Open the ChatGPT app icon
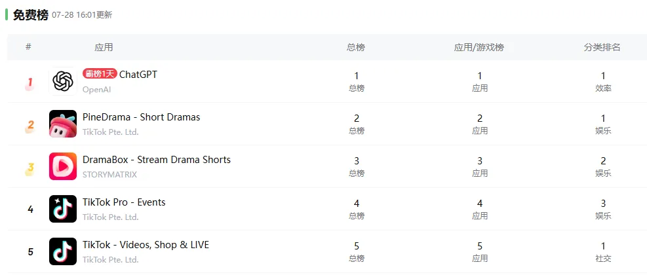The image size is (647, 275). tap(63, 81)
